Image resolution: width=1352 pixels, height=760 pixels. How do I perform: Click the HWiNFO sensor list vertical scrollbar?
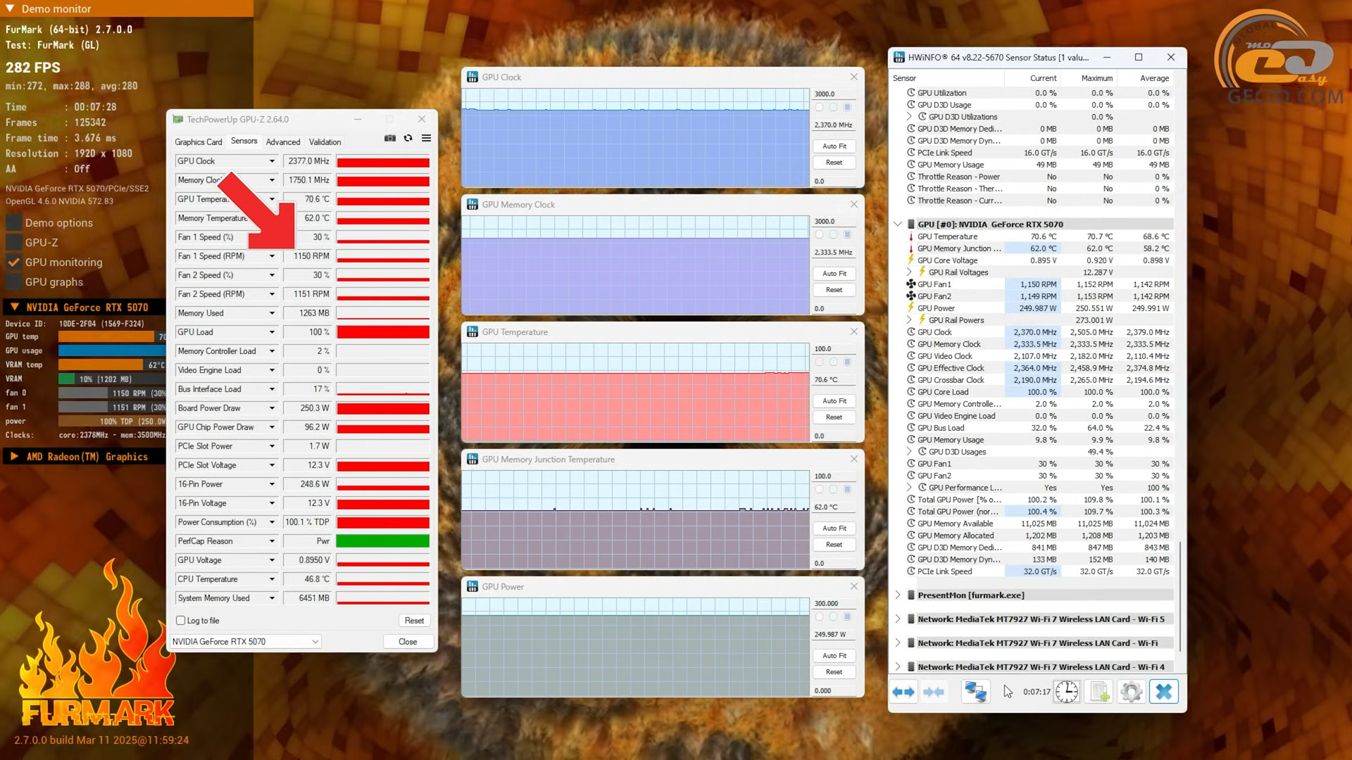(1179, 597)
